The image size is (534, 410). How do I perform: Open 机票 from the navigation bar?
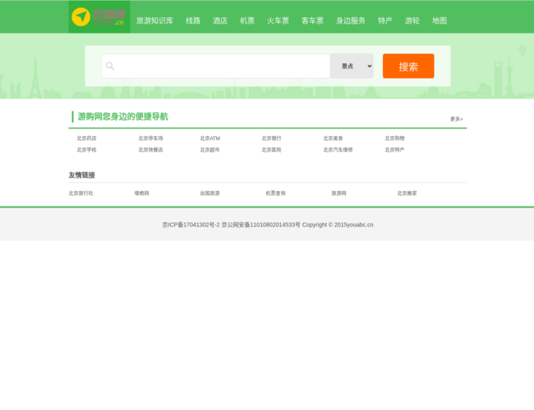click(247, 20)
